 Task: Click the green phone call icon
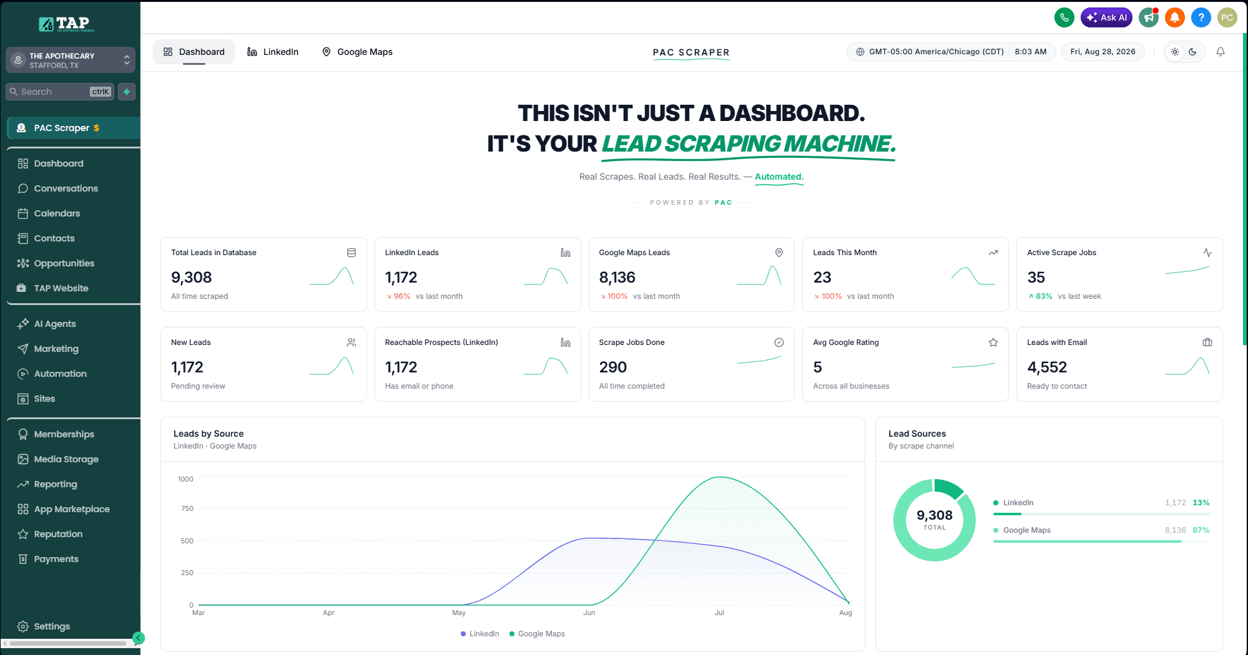(1064, 17)
